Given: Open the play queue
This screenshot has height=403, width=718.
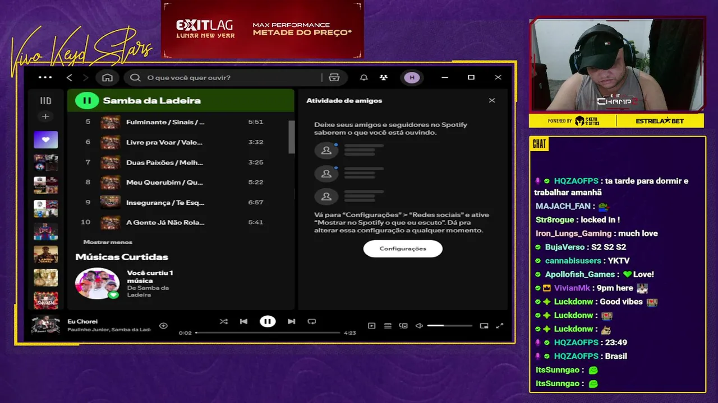Looking at the screenshot, I should (x=388, y=326).
